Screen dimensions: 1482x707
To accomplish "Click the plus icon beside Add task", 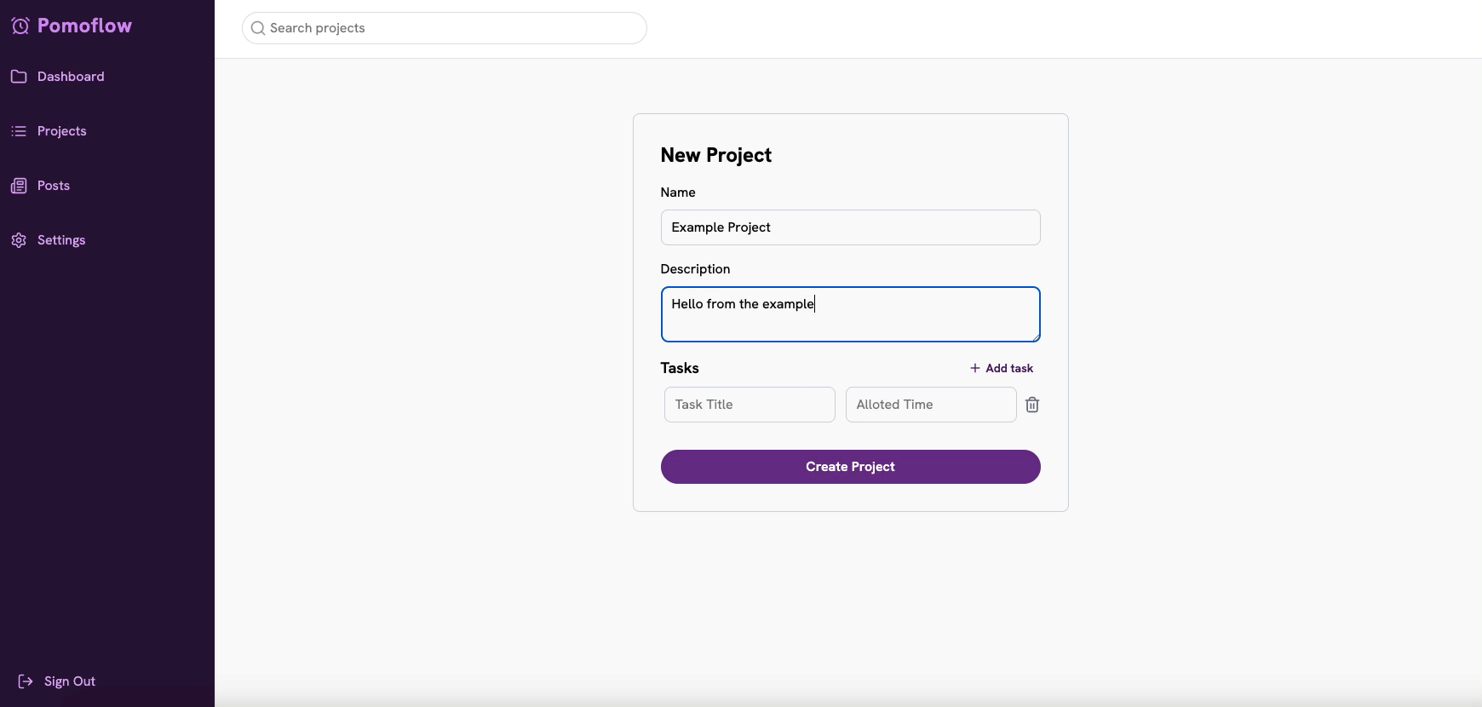I will pos(975,368).
